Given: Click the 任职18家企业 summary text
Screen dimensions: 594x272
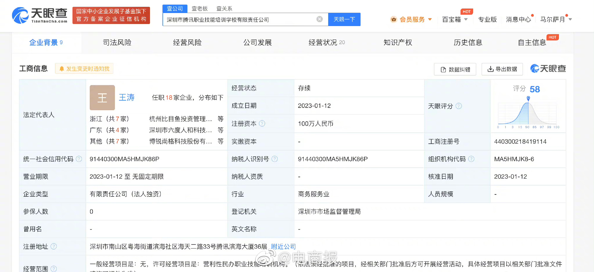Looking at the screenshot, I should click(x=188, y=97).
